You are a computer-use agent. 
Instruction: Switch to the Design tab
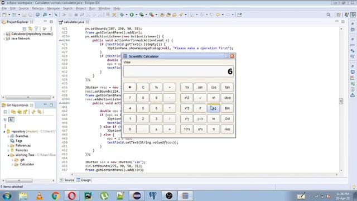pyautogui.click(x=84, y=180)
